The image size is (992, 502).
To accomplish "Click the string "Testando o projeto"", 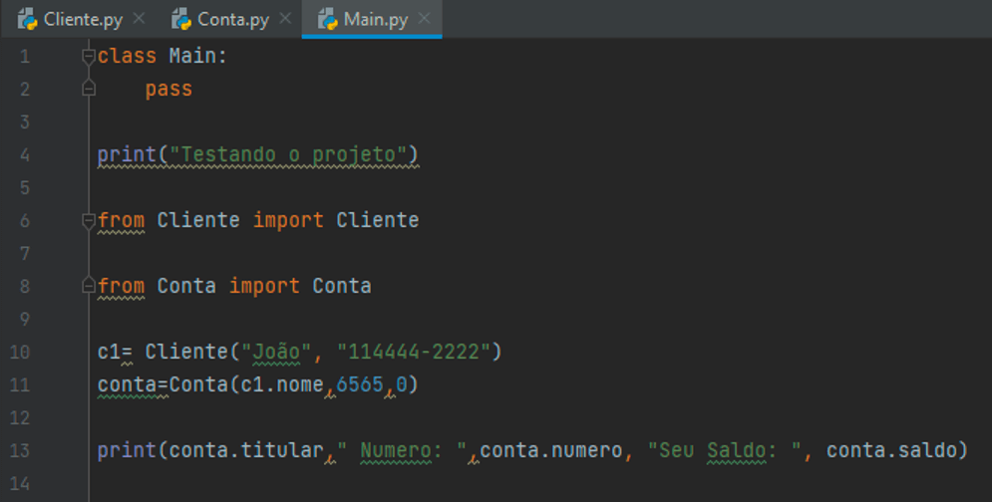I will click(287, 154).
